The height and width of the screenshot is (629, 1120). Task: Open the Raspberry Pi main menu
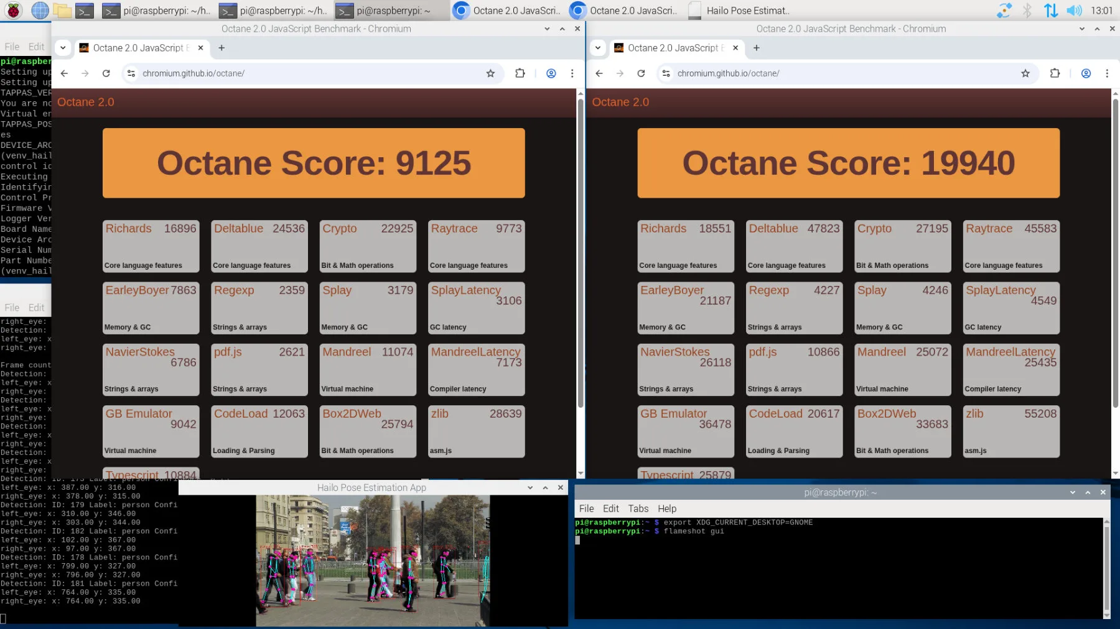pos(14,10)
